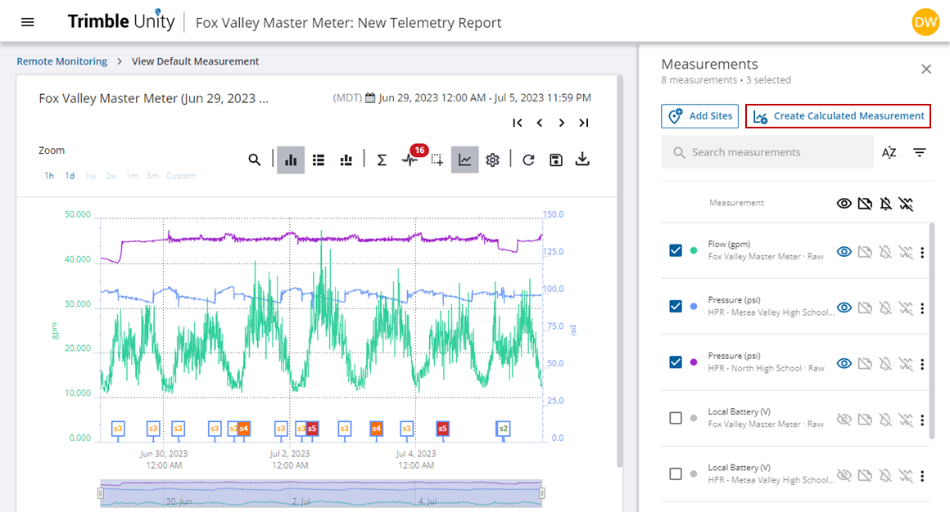
Task: Activate the selection box add tool
Action: [x=437, y=159]
